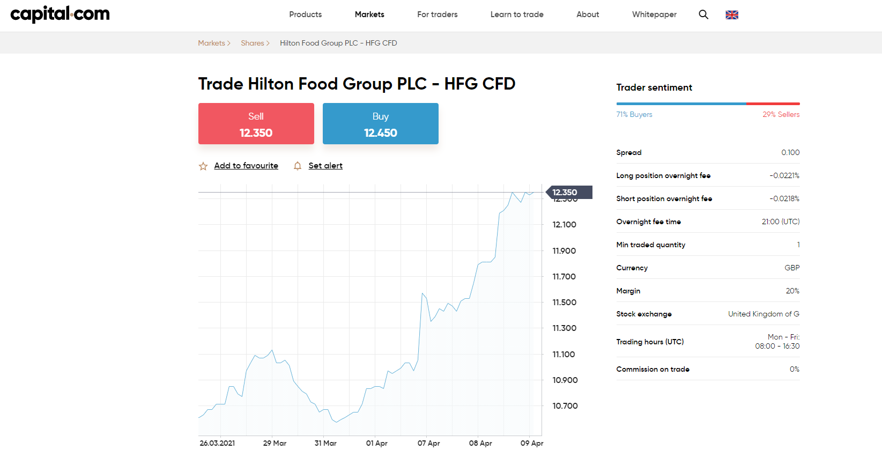This screenshot has width=882, height=457.
Task: Click chart price axis label 10.700
Action: (565, 406)
